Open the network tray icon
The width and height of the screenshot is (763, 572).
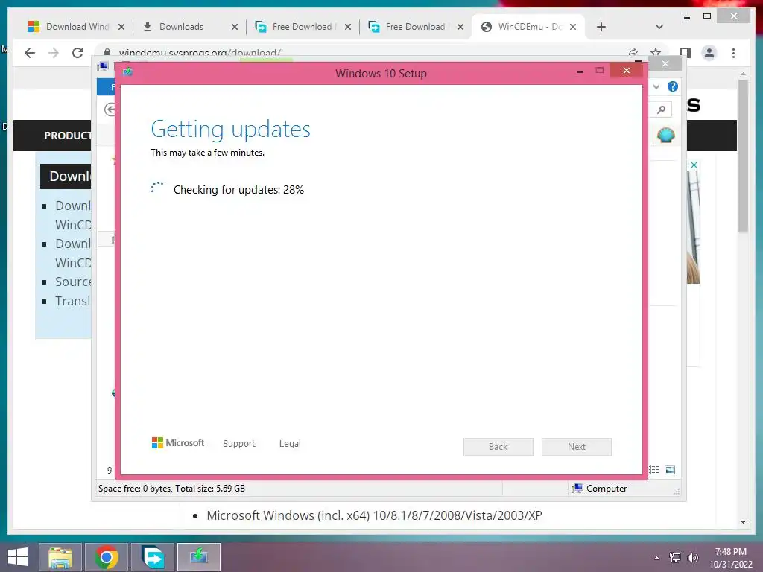[x=675, y=558]
